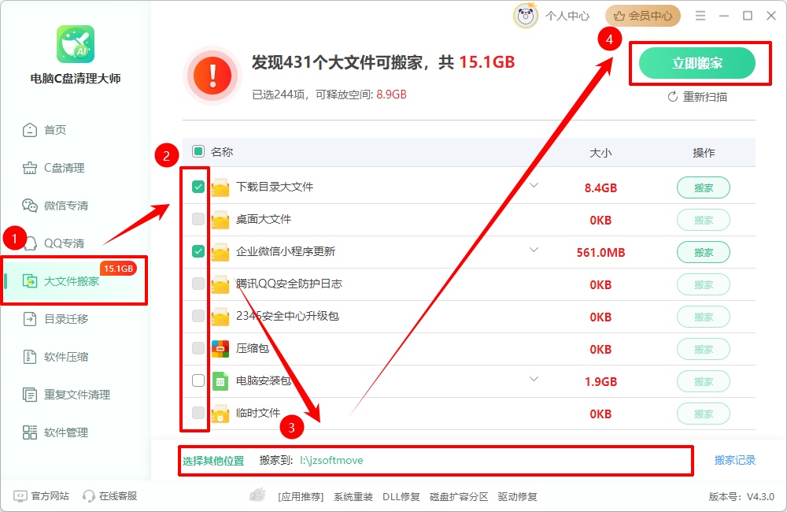Image resolution: width=787 pixels, height=512 pixels.
Task: Click the 1.9GB size value
Action: click(x=600, y=382)
